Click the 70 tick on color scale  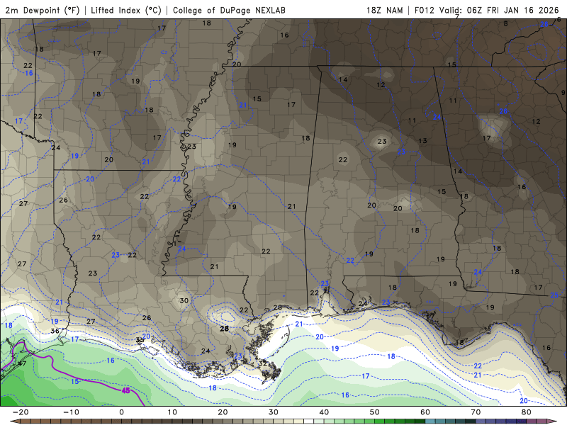point(476,412)
